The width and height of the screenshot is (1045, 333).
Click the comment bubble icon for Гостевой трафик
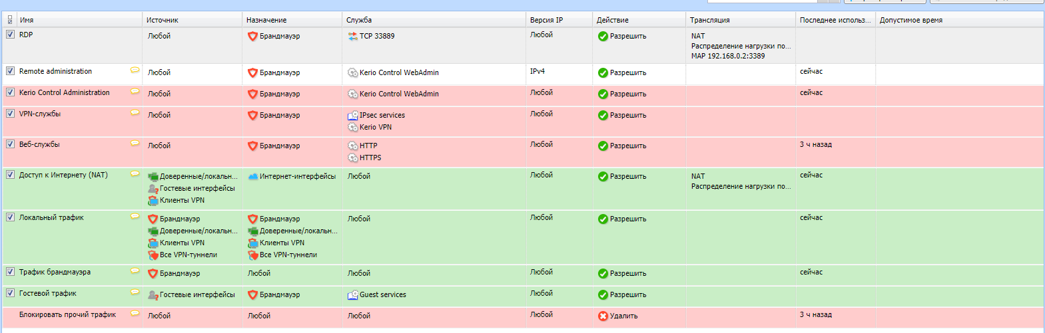tap(135, 292)
